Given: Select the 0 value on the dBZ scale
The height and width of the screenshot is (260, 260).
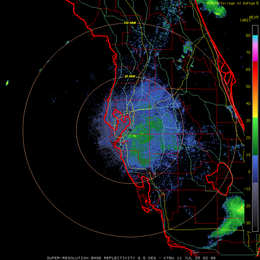Looking at the screenshot, I should click(x=249, y=172).
